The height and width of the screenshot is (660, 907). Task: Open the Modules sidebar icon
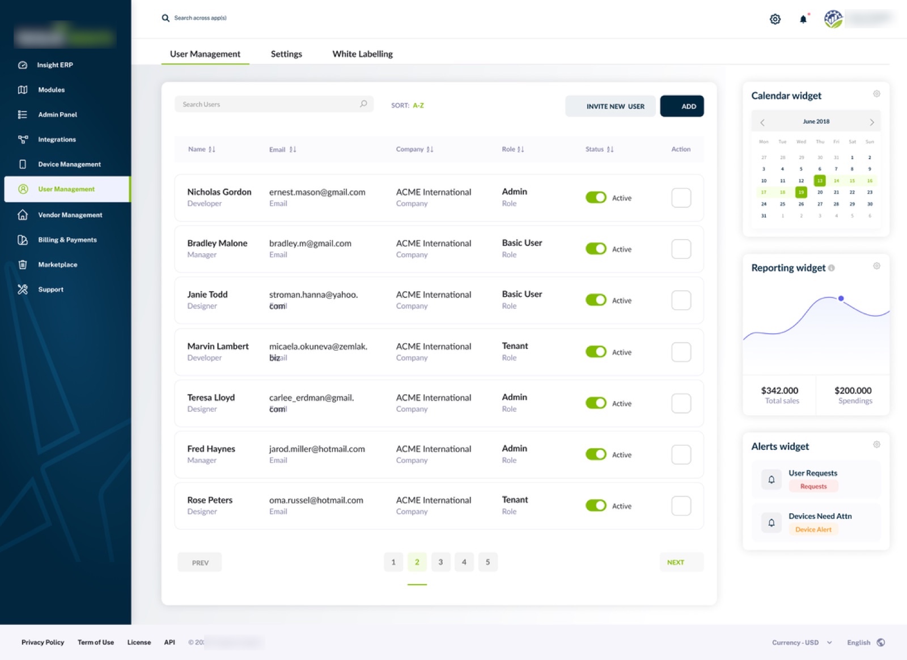pyautogui.click(x=23, y=90)
